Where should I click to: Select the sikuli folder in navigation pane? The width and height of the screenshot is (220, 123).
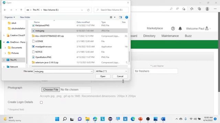coord(14,23)
